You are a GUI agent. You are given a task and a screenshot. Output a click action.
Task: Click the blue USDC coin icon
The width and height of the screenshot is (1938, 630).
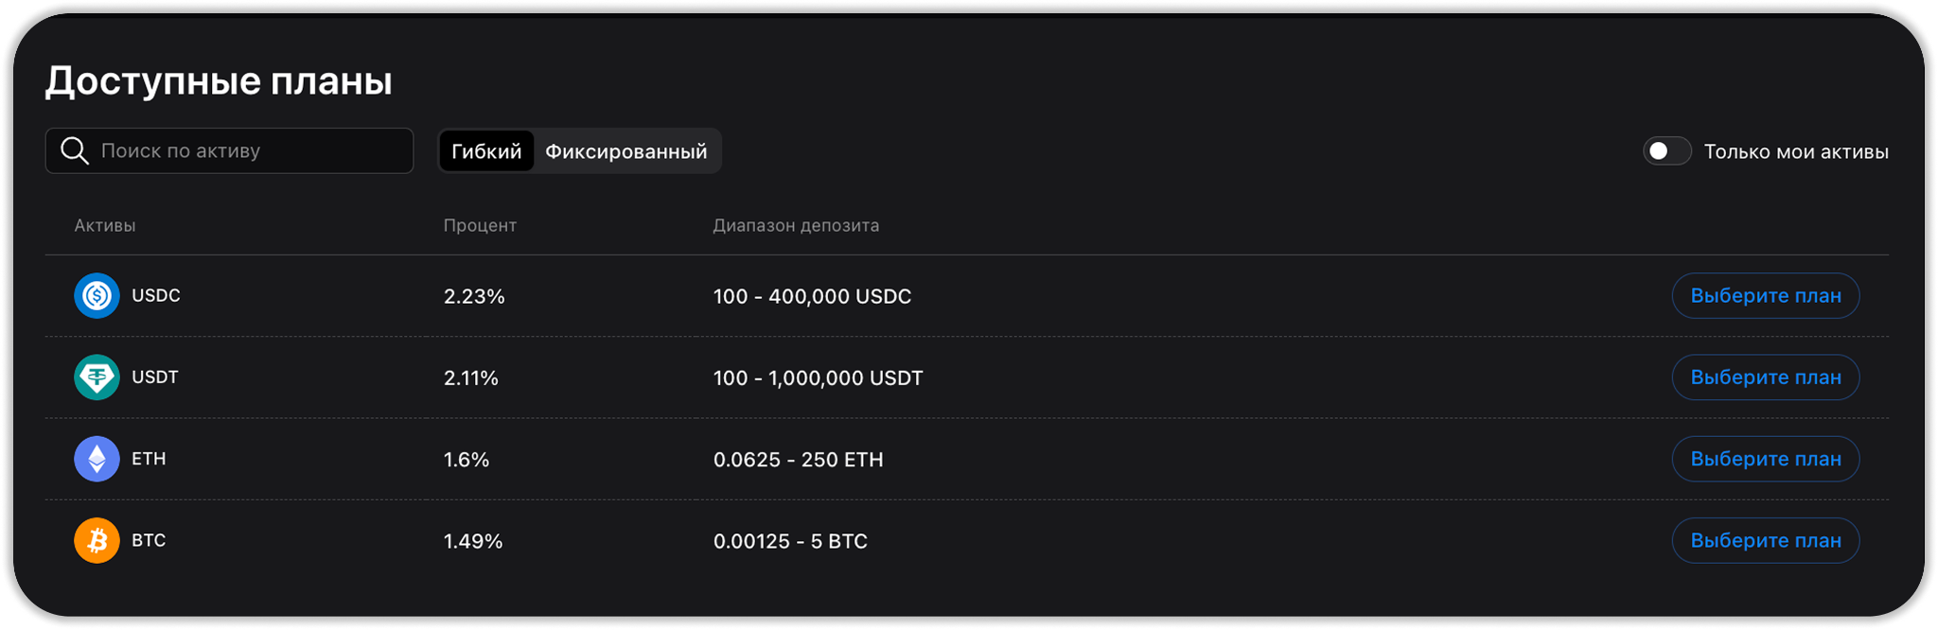[97, 296]
